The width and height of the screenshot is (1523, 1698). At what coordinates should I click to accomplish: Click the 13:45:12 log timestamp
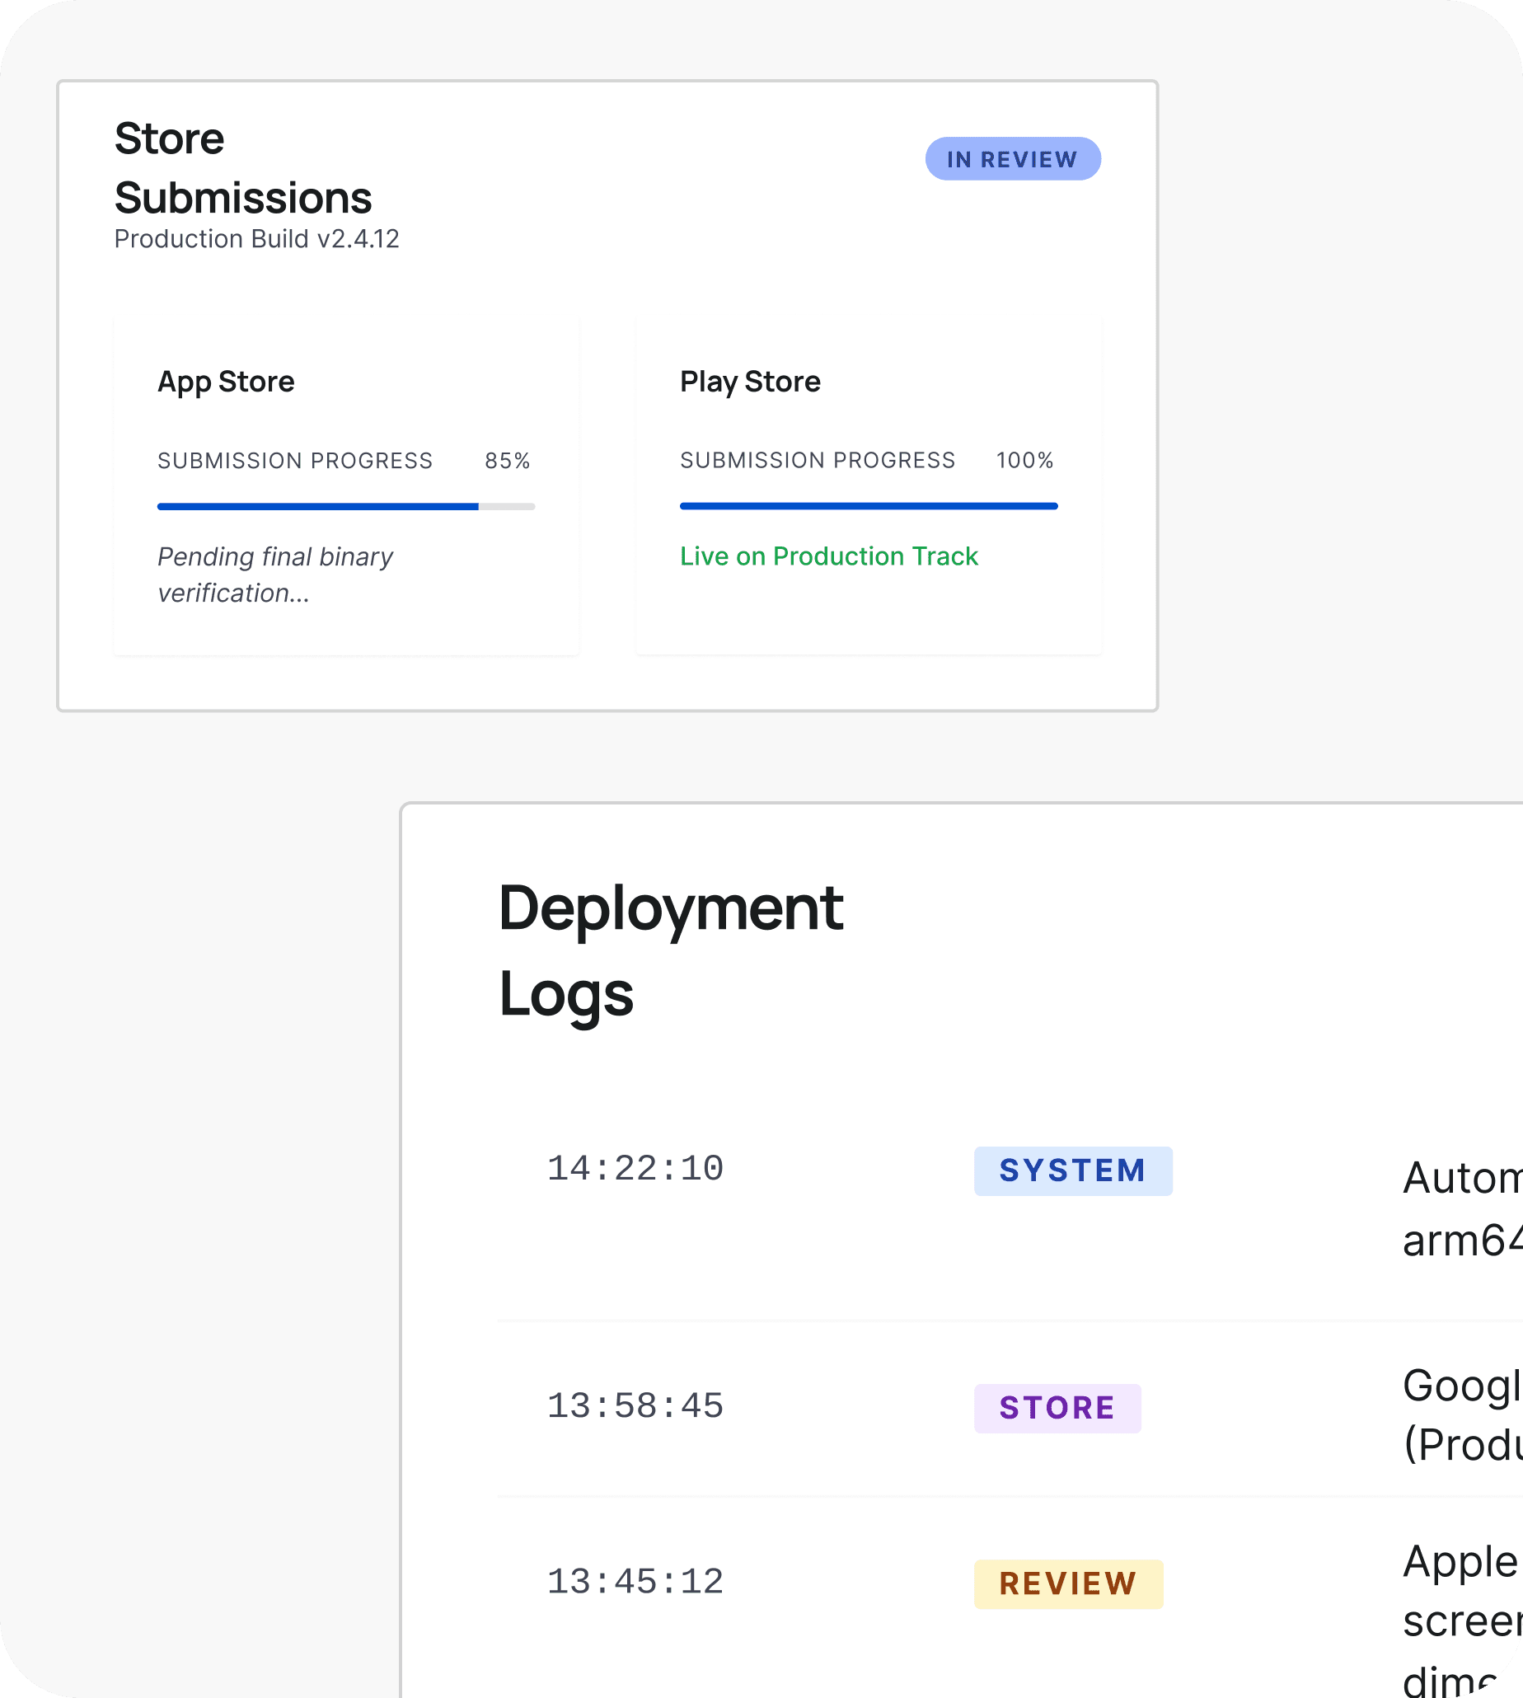635,1583
